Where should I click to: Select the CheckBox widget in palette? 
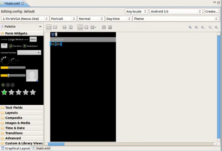(15, 46)
